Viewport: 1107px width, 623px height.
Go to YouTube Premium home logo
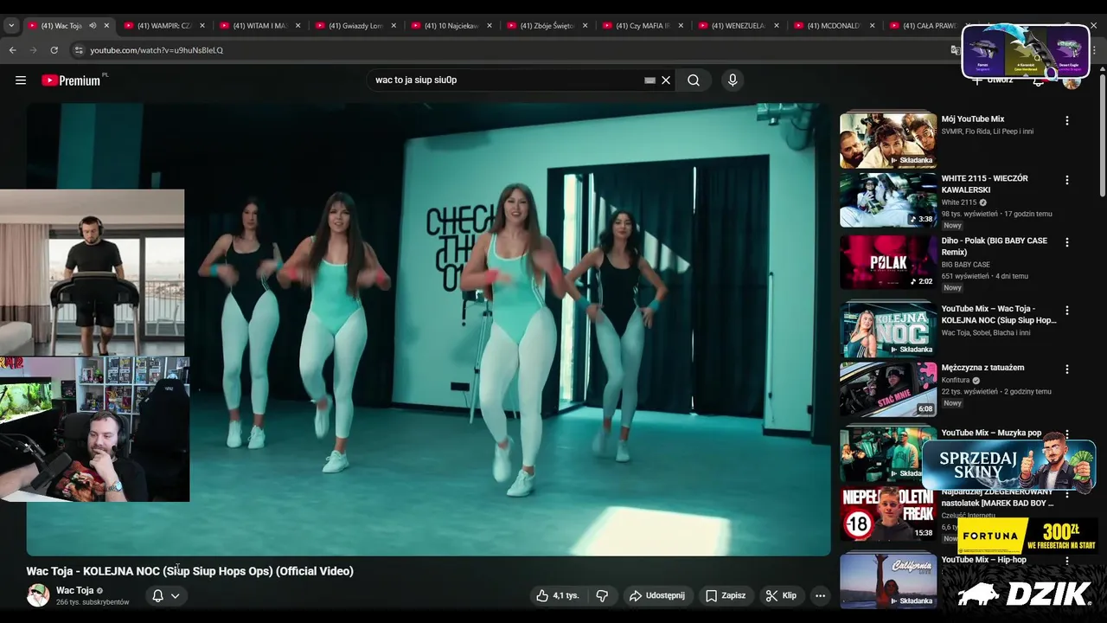71,80
